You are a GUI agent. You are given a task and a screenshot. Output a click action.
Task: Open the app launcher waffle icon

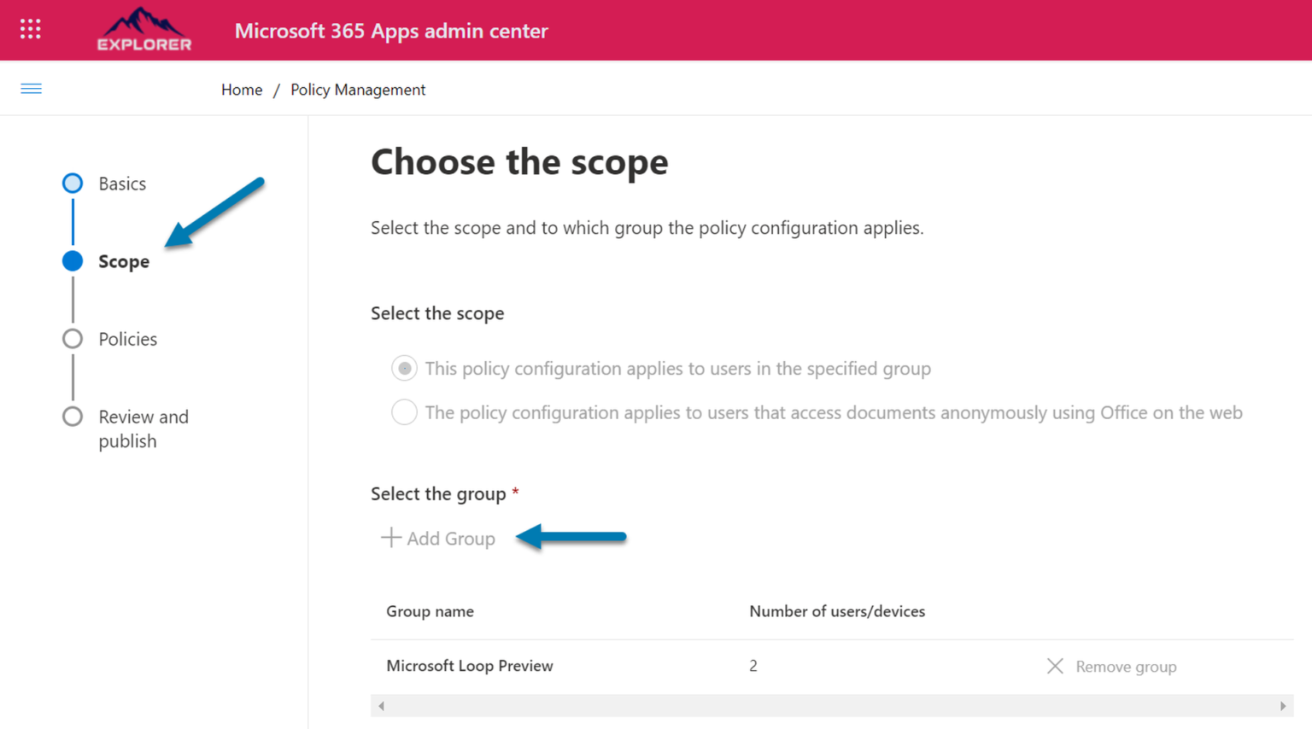point(31,30)
